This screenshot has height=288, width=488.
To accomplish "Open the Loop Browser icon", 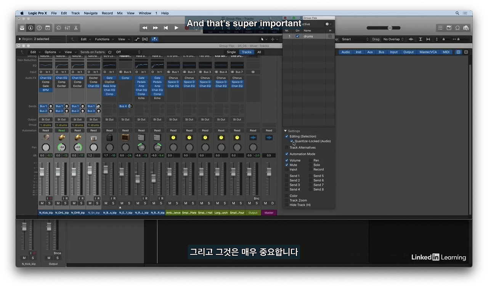I will tap(457, 28).
